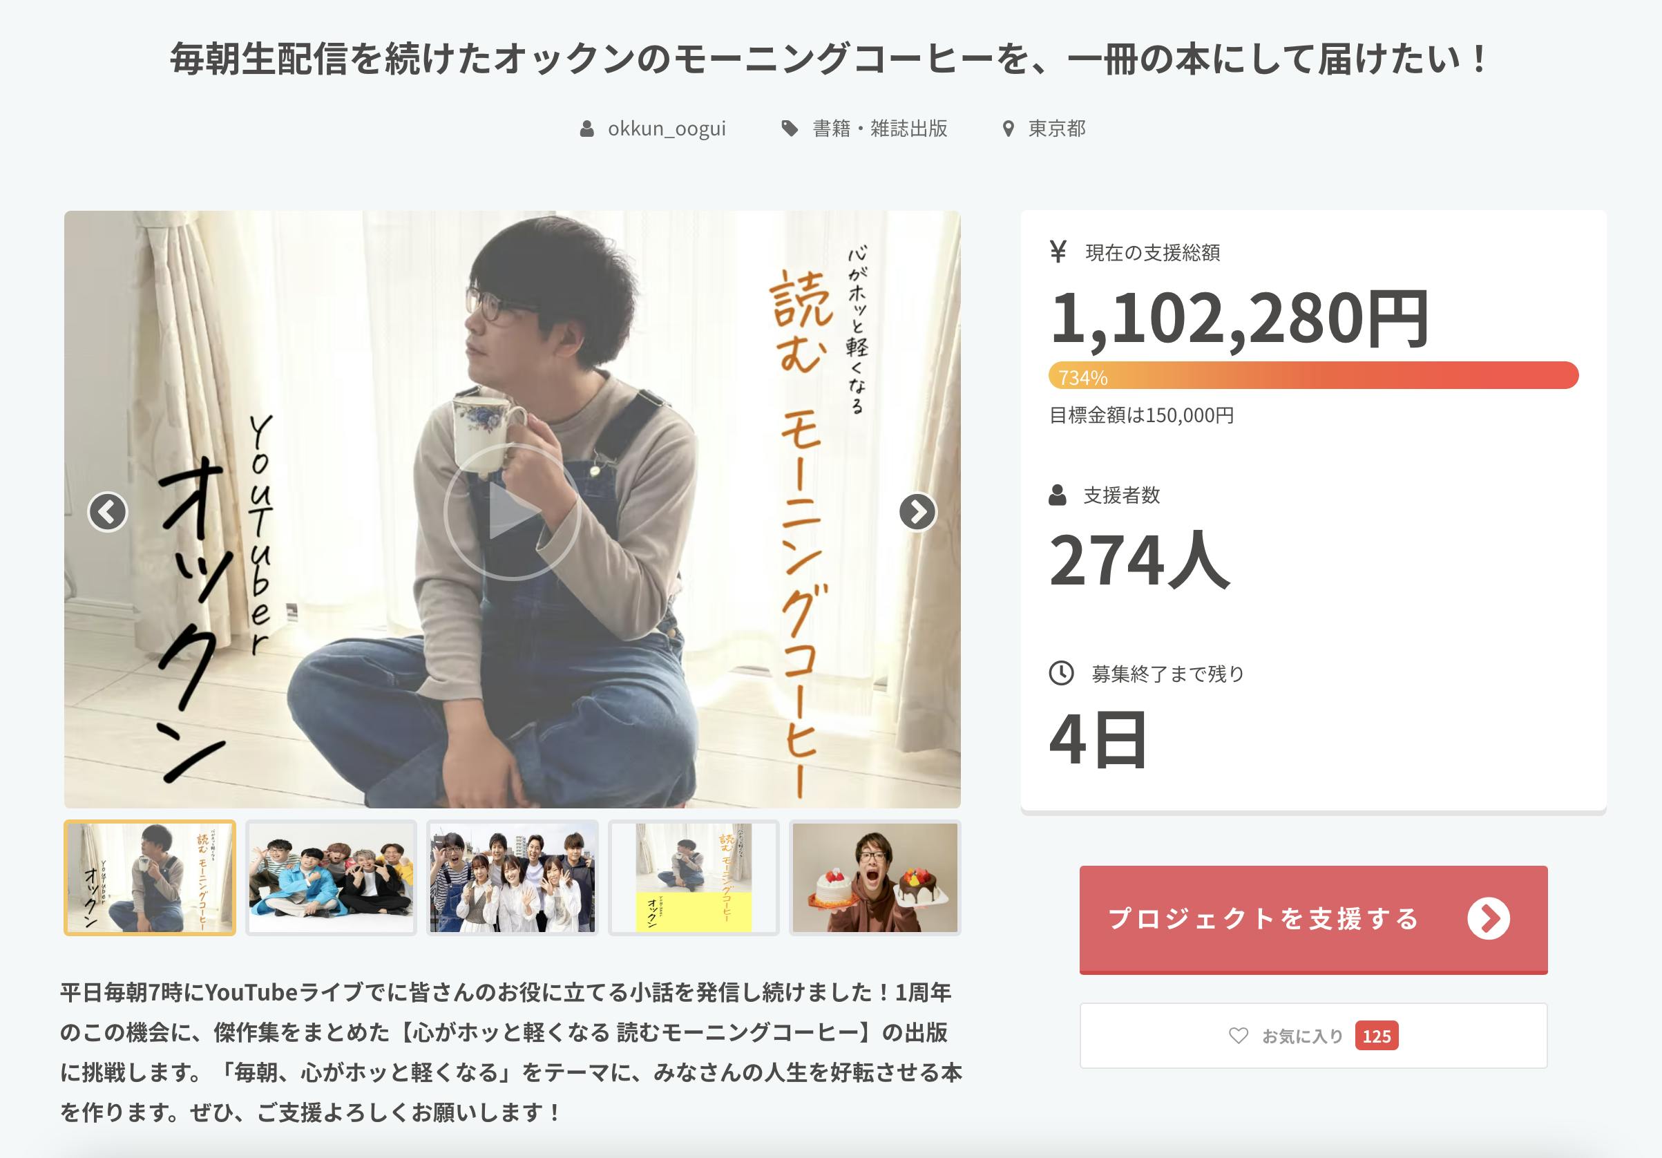Open the 東京都 location link

[1057, 129]
